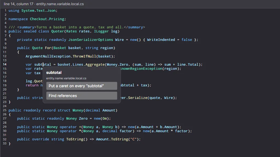Click "override" keyword on line 32
The image size is (280, 157).
[40, 139]
